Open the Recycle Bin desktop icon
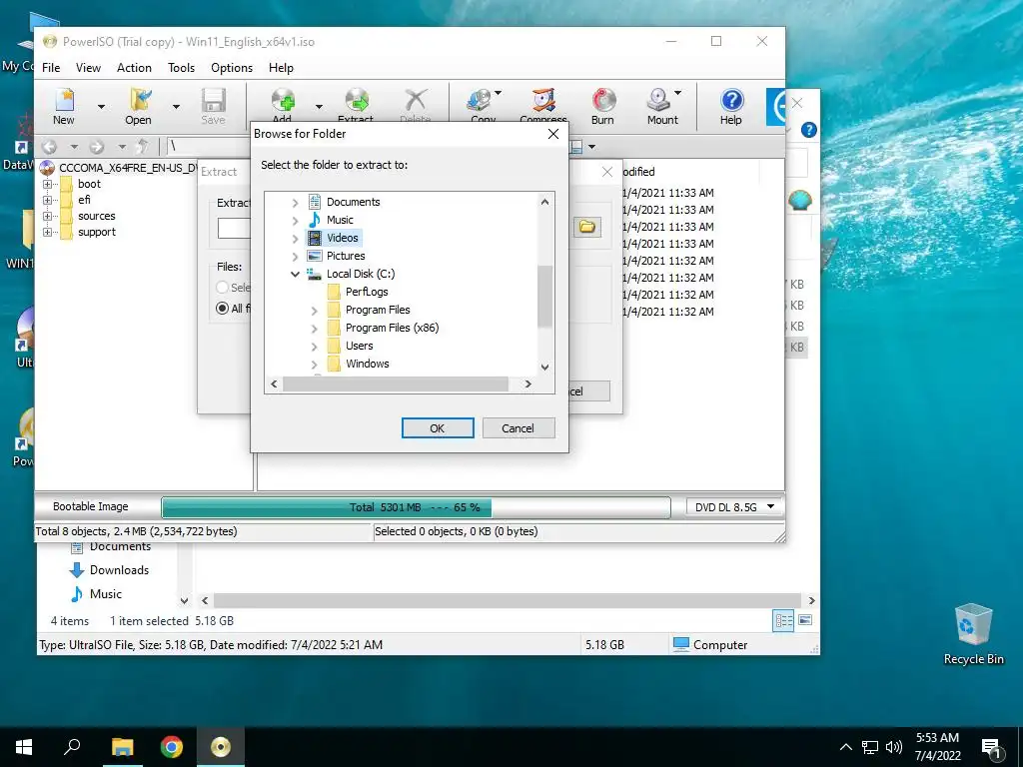This screenshot has height=767, width=1023. click(973, 634)
